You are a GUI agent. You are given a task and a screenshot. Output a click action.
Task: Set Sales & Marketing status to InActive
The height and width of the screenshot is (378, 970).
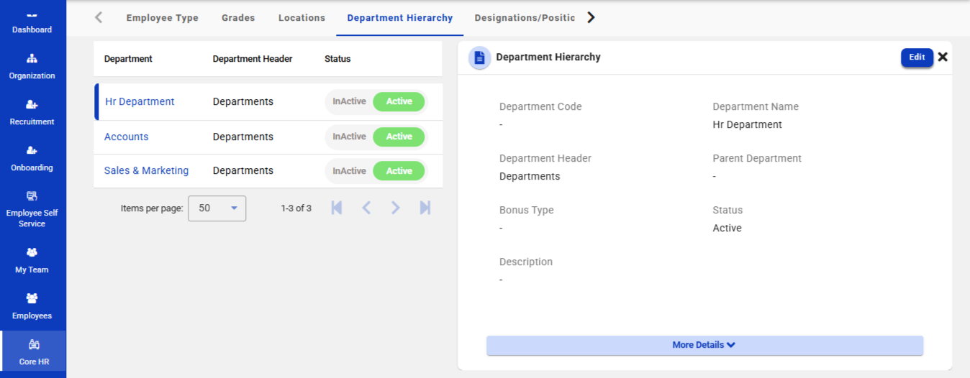tap(349, 171)
